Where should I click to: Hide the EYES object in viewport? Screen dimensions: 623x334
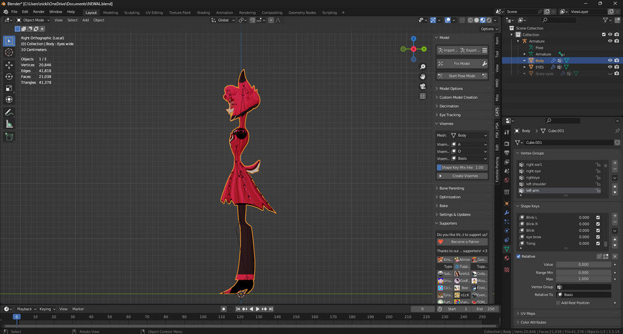point(610,67)
